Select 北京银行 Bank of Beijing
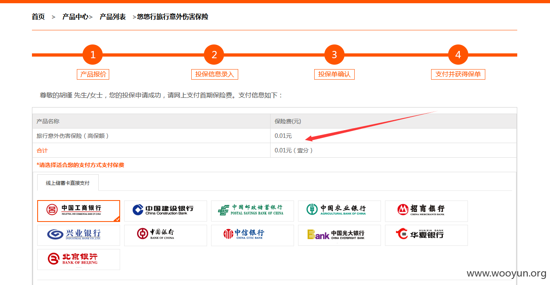Image resolution: width=550 pixels, height=285 pixels. point(78,260)
